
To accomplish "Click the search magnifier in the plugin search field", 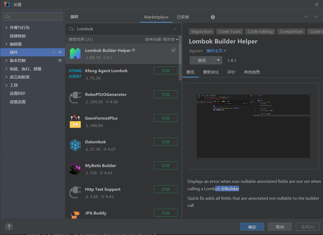I will coord(72,29).
